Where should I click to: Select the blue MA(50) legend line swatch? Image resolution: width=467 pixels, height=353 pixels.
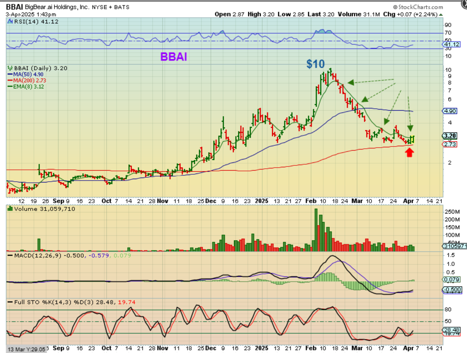[10, 74]
